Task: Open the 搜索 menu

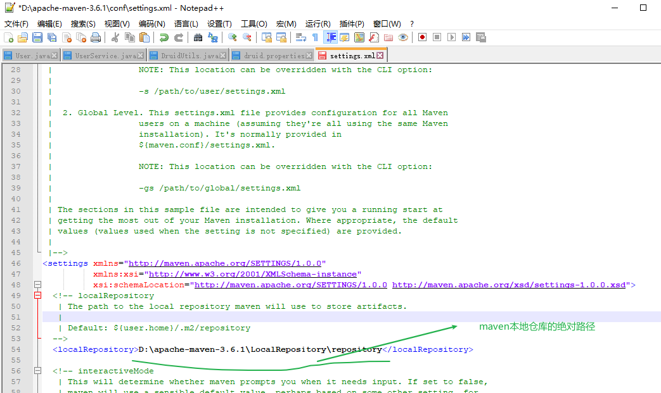Action: click(83, 23)
